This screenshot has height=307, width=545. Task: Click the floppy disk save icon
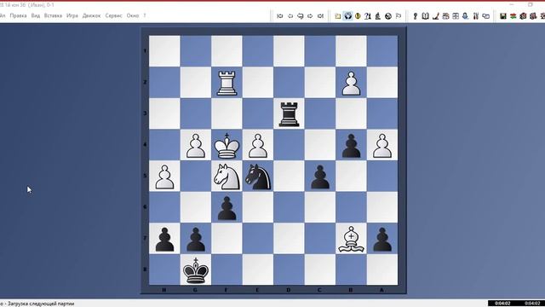click(503, 16)
